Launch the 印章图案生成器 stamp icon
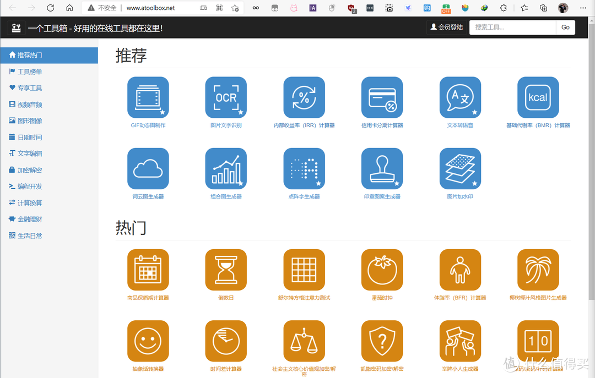This screenshot has width=595, height=378. (382, 168)
